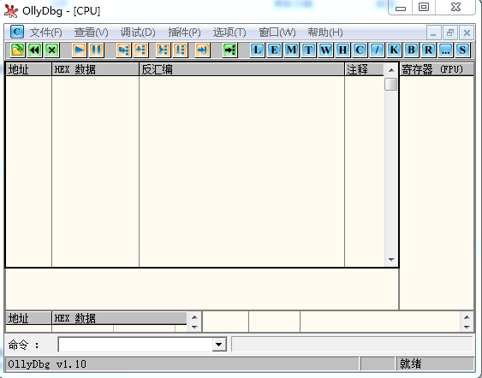Close the inner CPU child window
The width and height of the screenshot is (482, 378).
tap(467, 32)
